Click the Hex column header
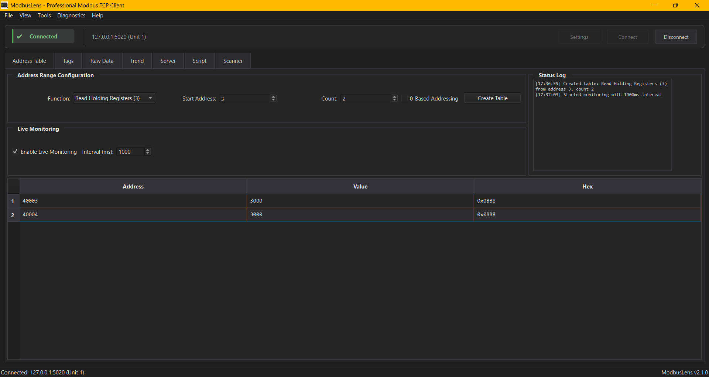This screenshot has width=709, height=377. coord(588,187)
